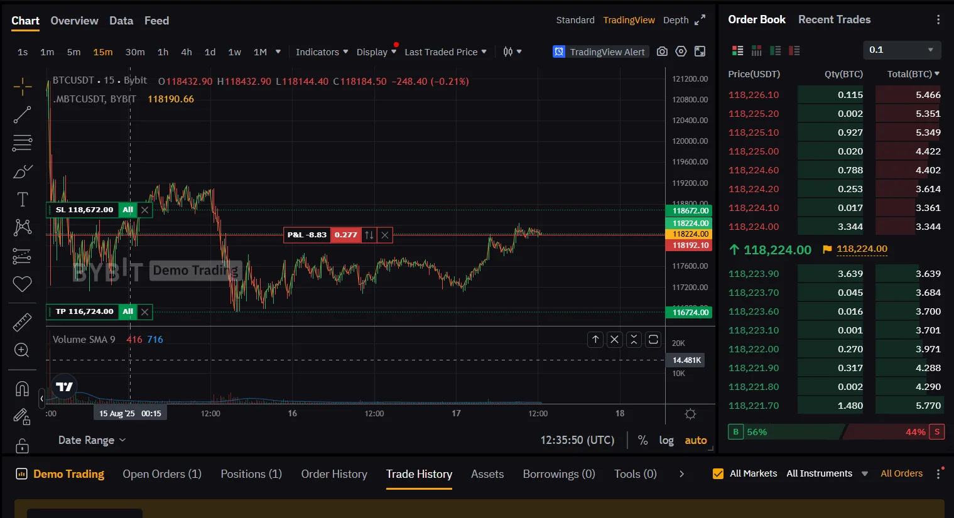The height and width of the screenshot is (518, 954).
Task: Open the Order History tab
Action: [334, 474]
